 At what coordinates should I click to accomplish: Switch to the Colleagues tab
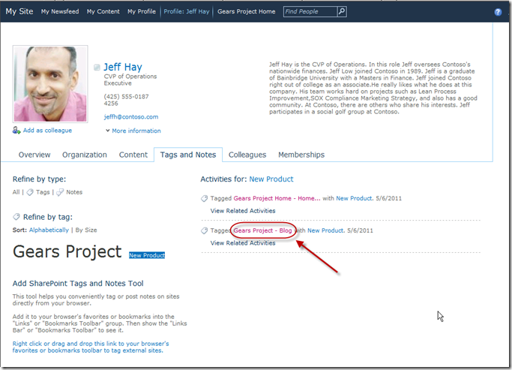pyautogui.click(x=247, y=155)
